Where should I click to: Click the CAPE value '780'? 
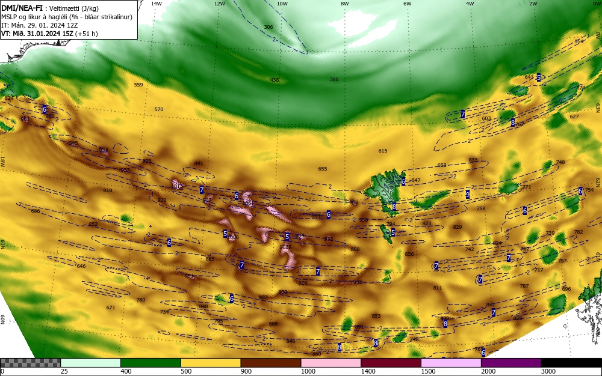[141, 300]
